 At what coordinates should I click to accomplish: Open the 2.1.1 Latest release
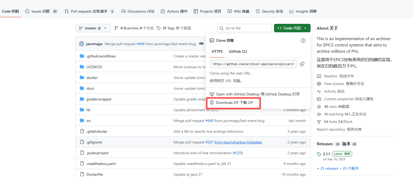(335, 154)
